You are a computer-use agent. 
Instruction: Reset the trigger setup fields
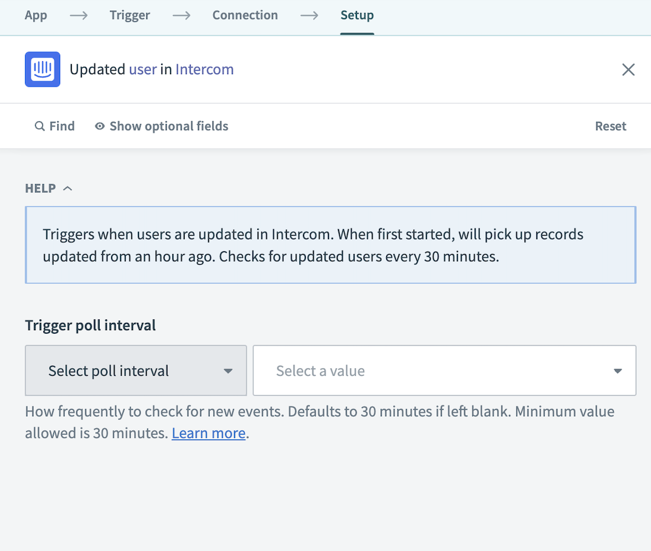click(610, 126)
